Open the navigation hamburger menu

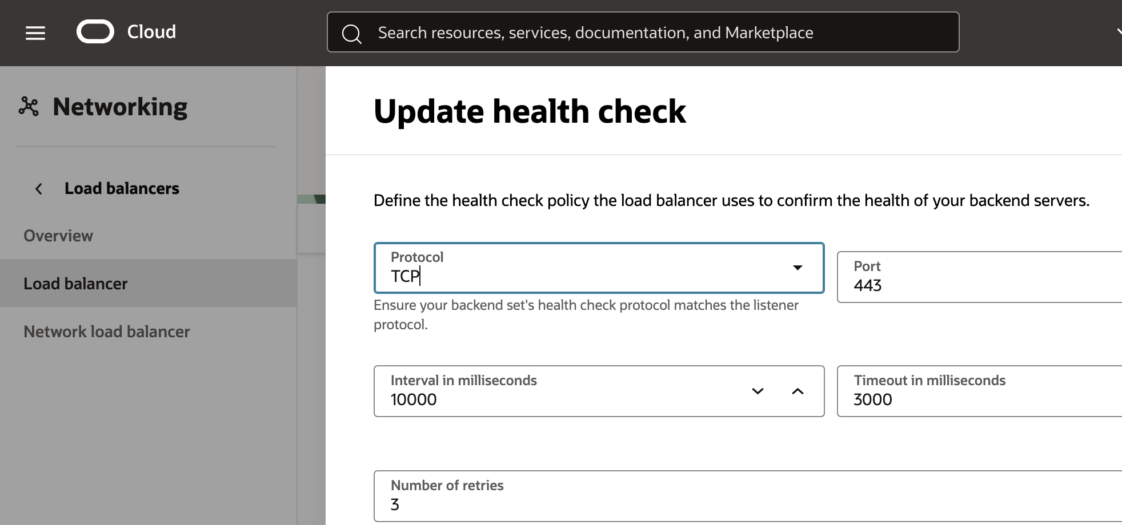click(34, 33)
